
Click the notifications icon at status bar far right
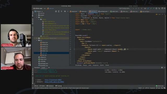point(164,88)
